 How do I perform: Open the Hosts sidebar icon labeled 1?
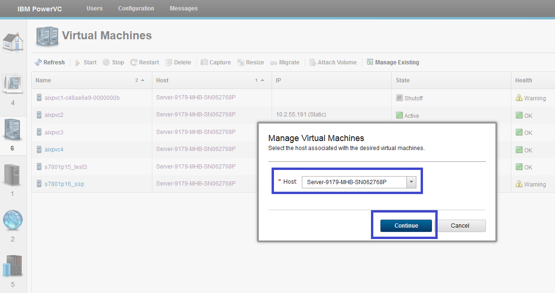[x=12, y=176]
